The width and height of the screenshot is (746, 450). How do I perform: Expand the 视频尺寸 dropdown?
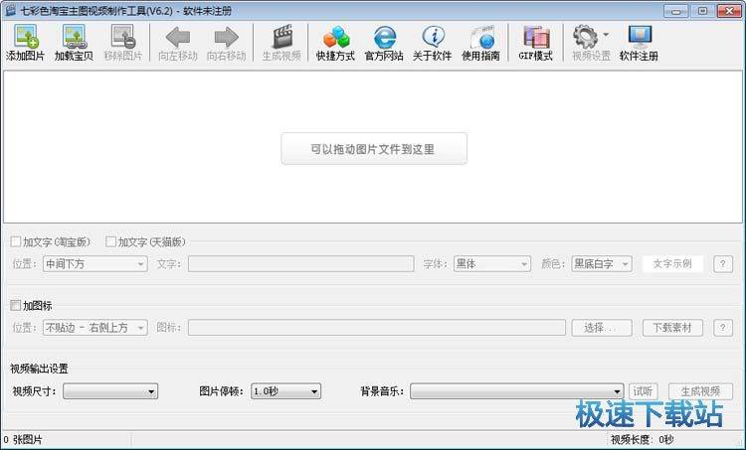(x=110, y=392)
